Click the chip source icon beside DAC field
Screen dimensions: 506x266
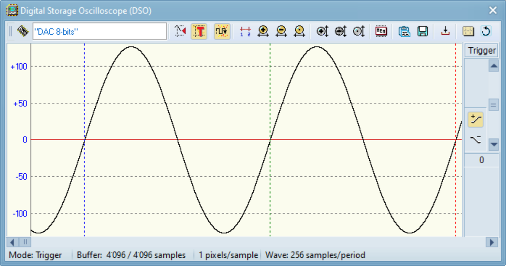tap(23, 31)
